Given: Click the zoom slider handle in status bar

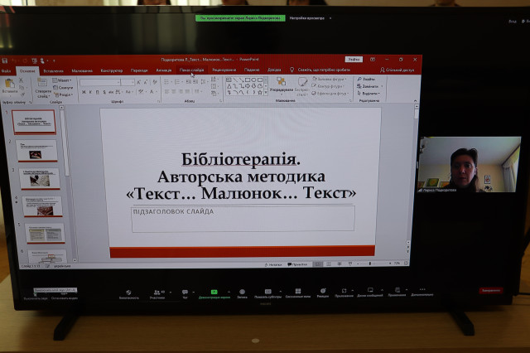Looking at the screenshot, I should pyautogui.click(x=370, y=263).
